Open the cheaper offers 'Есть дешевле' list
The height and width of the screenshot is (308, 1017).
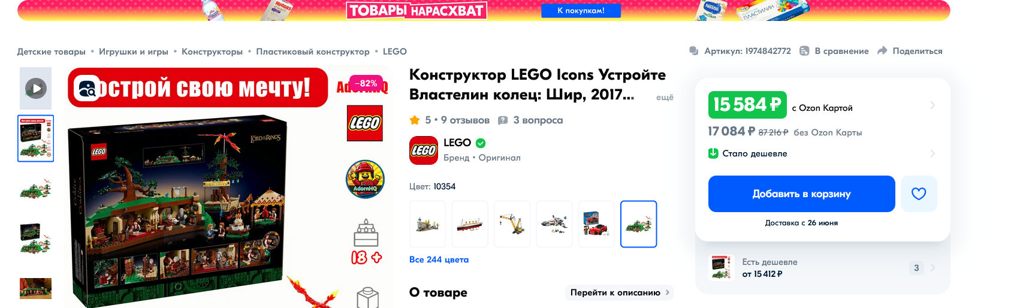point(822,268)
